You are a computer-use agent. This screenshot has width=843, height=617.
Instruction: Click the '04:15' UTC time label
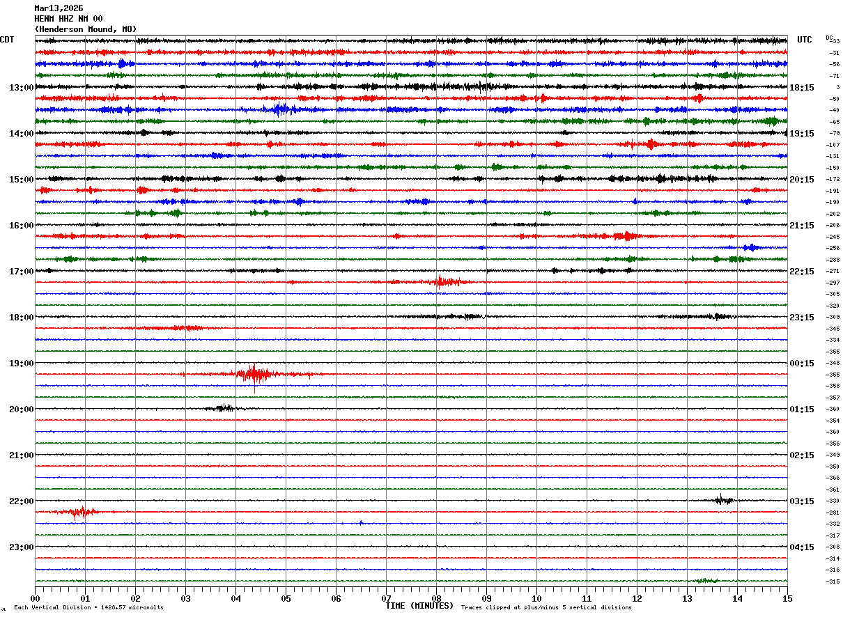coord(802,547)
